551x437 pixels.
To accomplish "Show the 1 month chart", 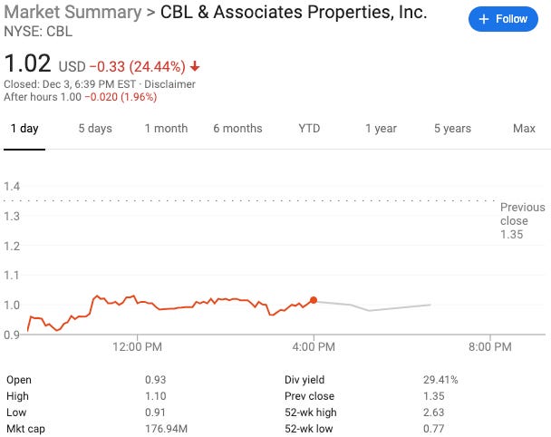I will (x=166, y=129).
